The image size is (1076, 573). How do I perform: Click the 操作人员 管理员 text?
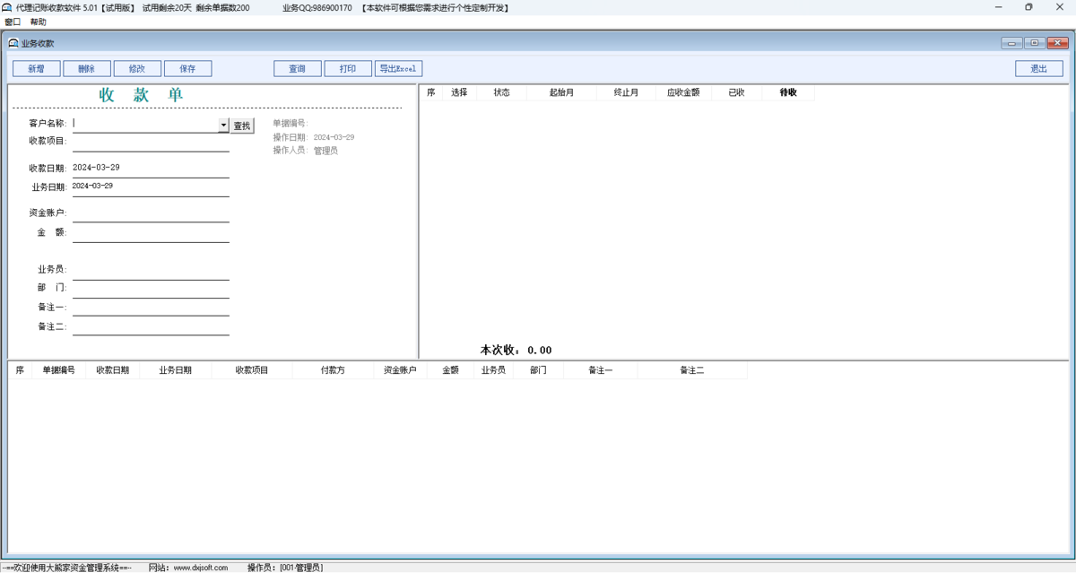(x=306, y=151)
